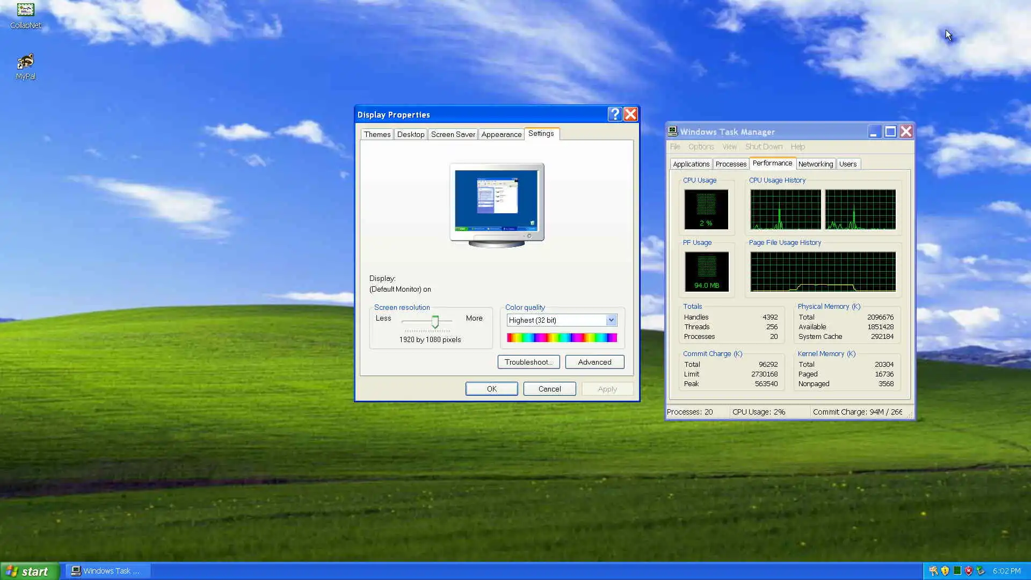Select the MyPal desktop shortcut icon
Image resolution: width=1031 pixels, height=580 pixels.
pos(25,62)
